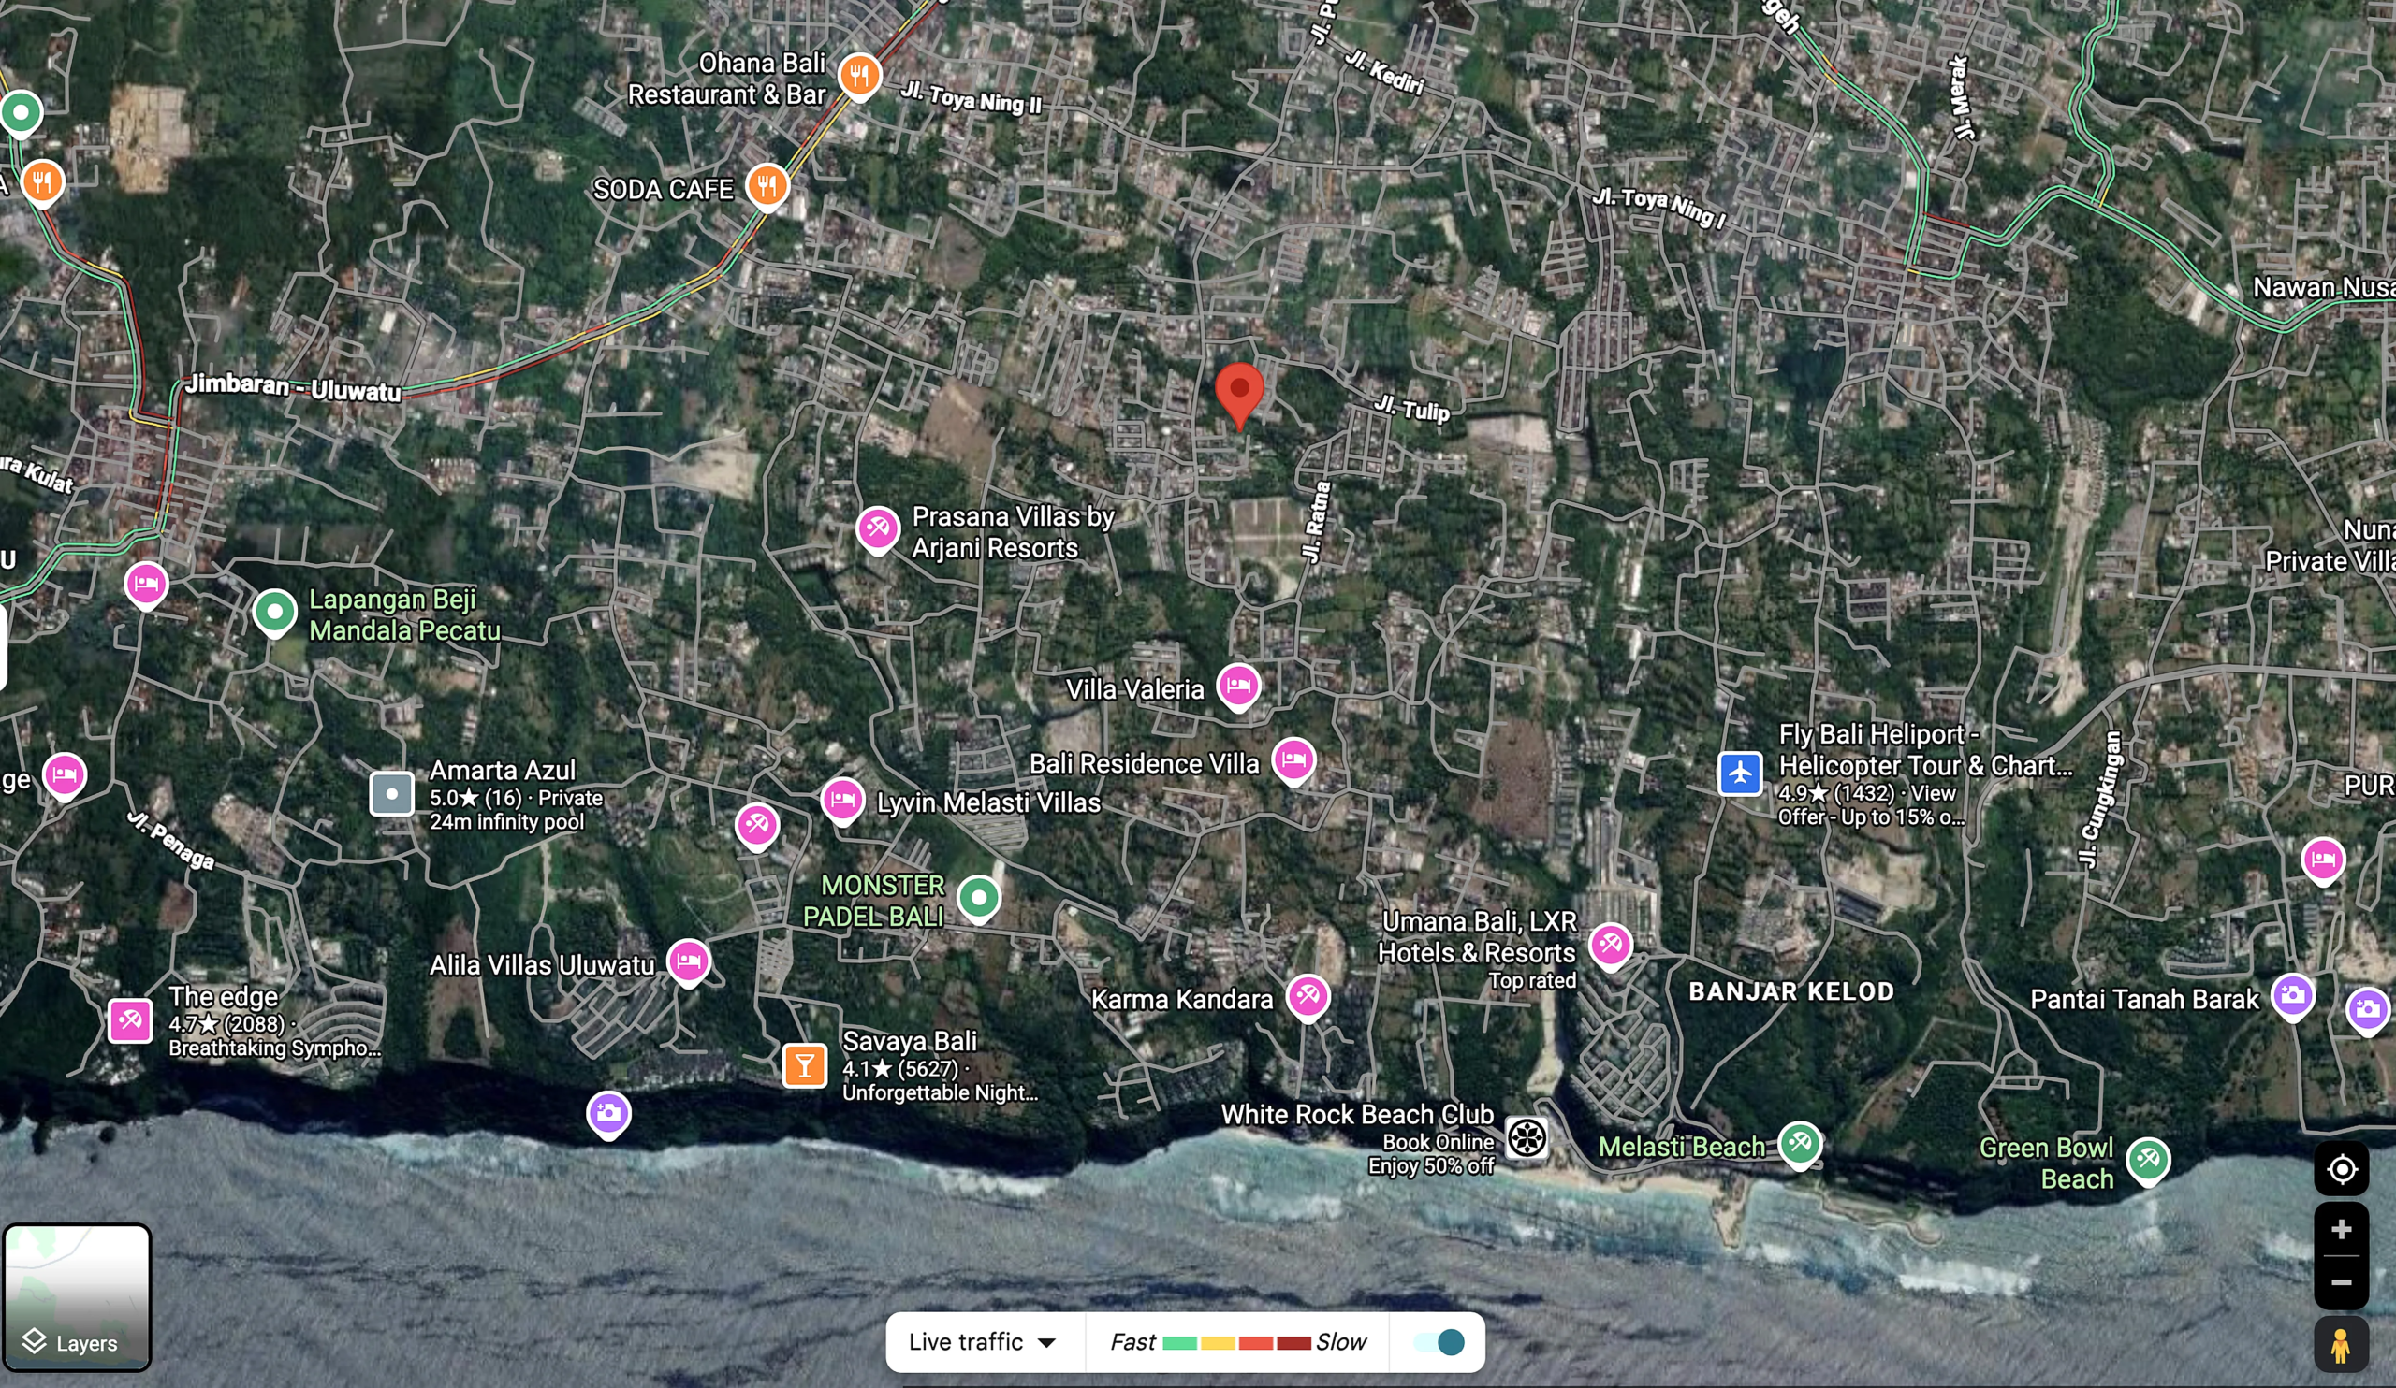Click the BANJAR KELOD area label
This screenshot has width=2396, height=1388.
point(1790,991)
